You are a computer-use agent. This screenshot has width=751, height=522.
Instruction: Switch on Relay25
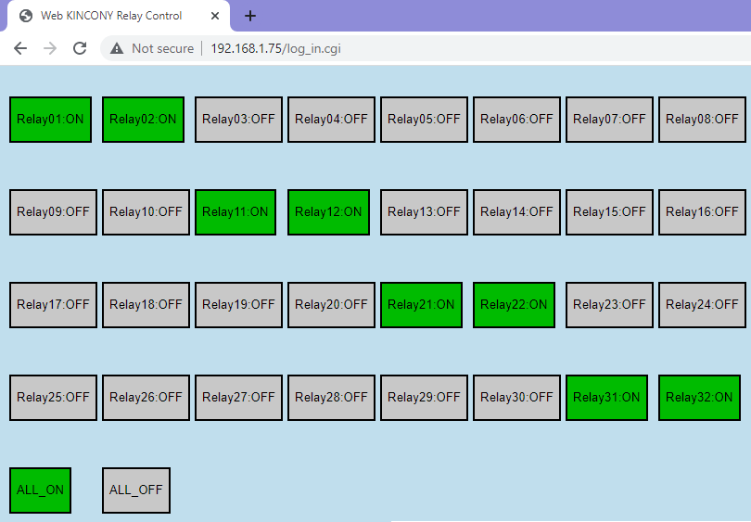click(53, 398)
